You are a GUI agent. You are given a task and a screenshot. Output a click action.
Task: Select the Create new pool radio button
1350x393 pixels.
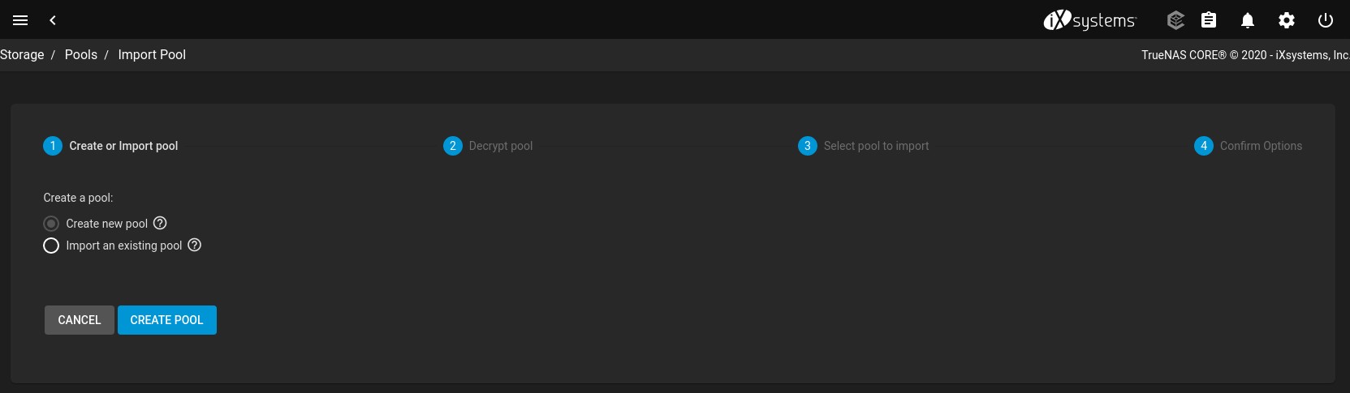coord(51,224)
